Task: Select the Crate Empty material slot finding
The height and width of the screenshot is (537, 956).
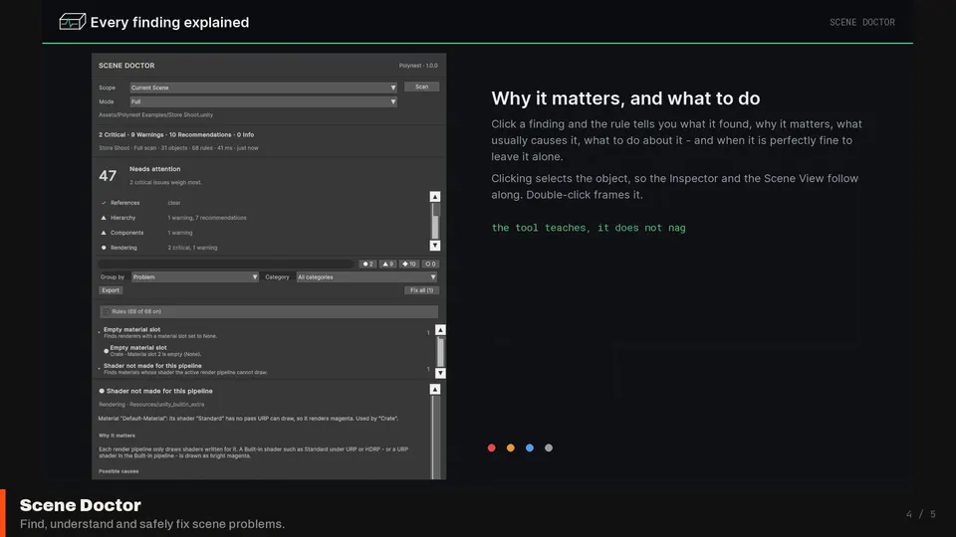Action: (268, 351)
